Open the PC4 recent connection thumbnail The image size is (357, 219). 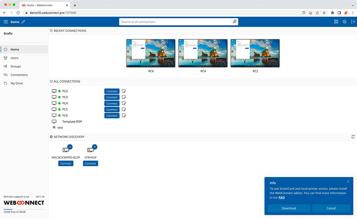(x=202, y=53)
